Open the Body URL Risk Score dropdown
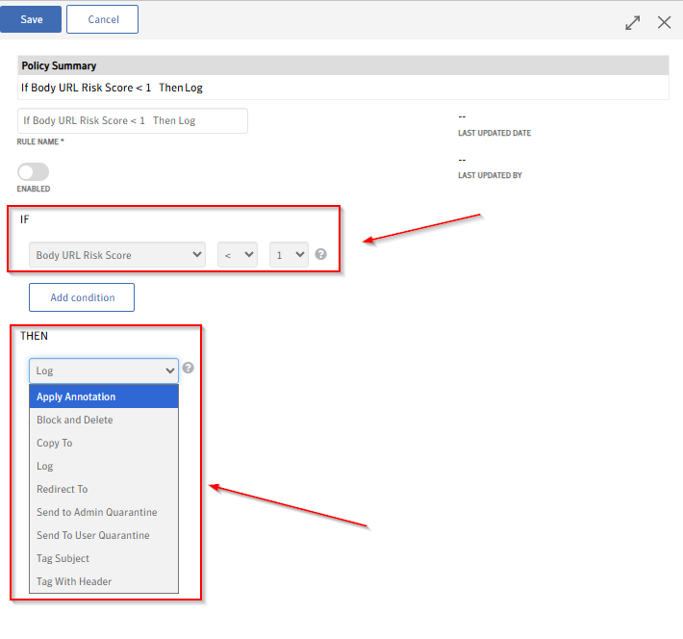683x639 pixels. [x=117, y=255]
